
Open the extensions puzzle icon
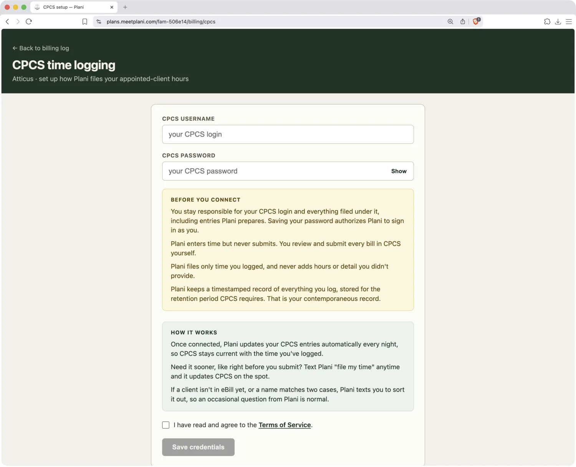tap(547, 21)
